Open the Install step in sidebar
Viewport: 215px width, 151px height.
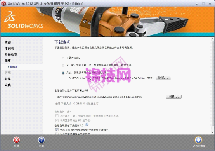8,79
